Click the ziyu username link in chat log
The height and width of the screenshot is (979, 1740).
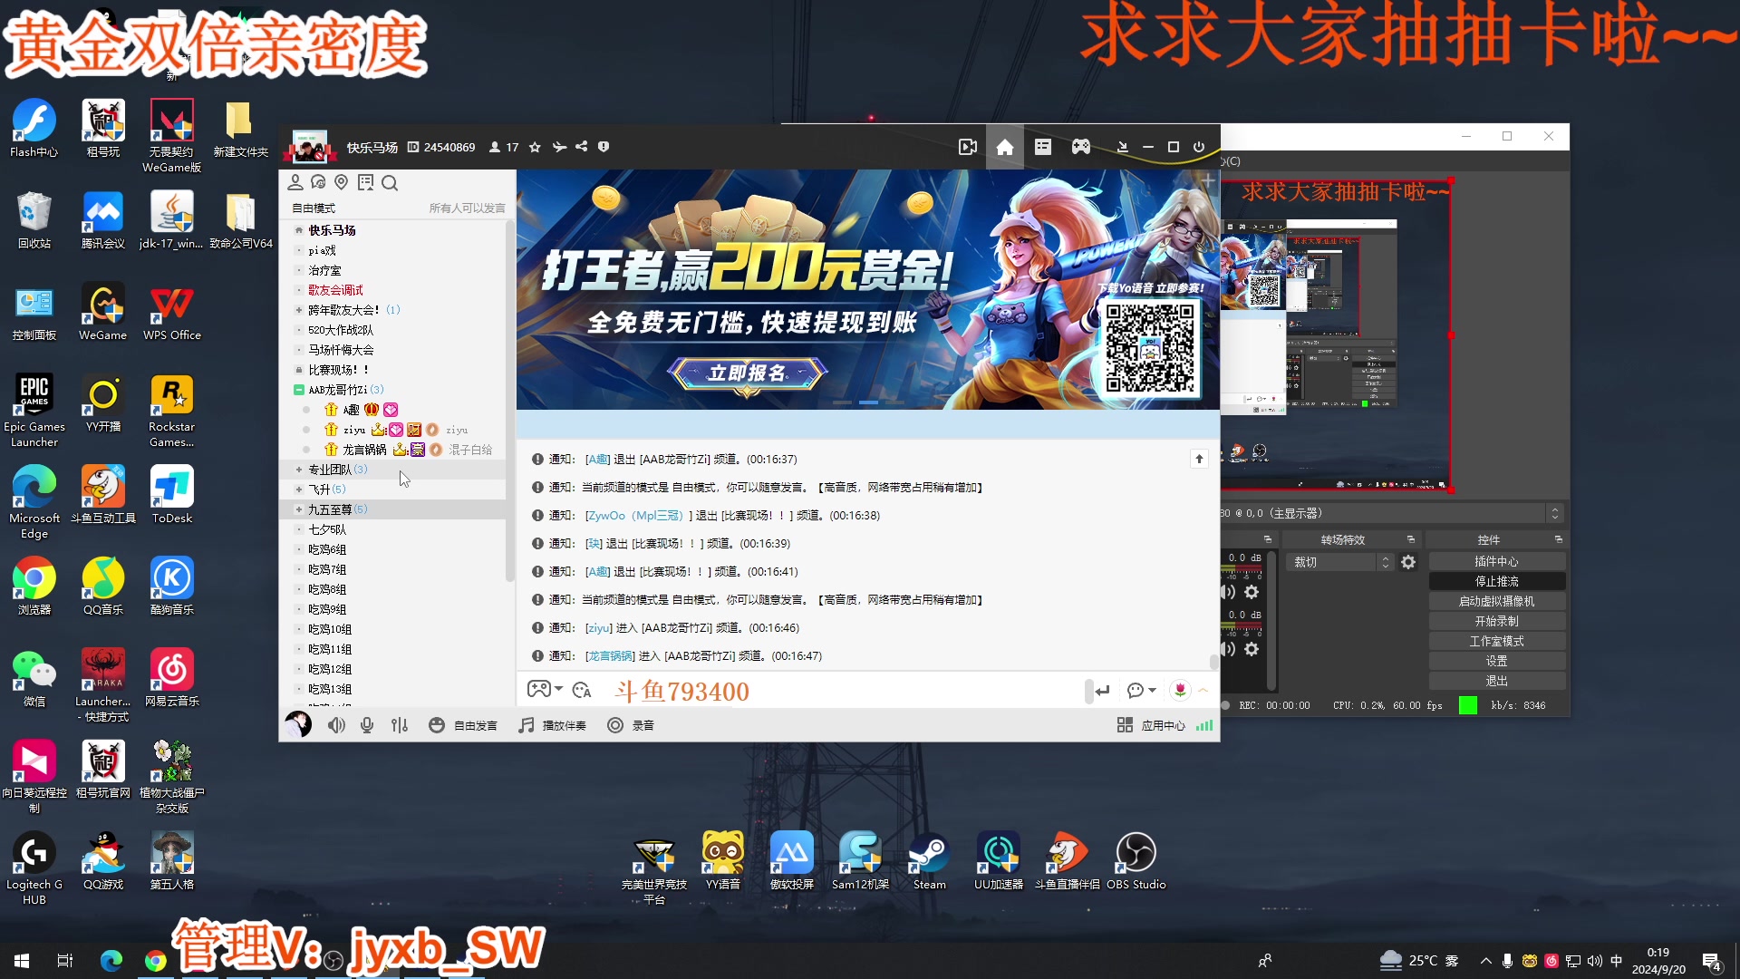click(x=598, y=627)
